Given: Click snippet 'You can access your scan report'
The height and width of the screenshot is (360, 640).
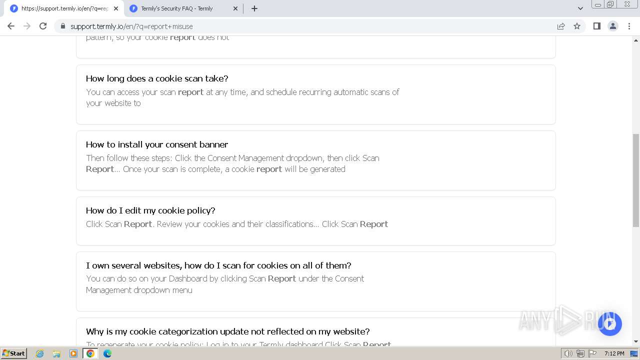Looking at the screenshot, I should point(242,97).
